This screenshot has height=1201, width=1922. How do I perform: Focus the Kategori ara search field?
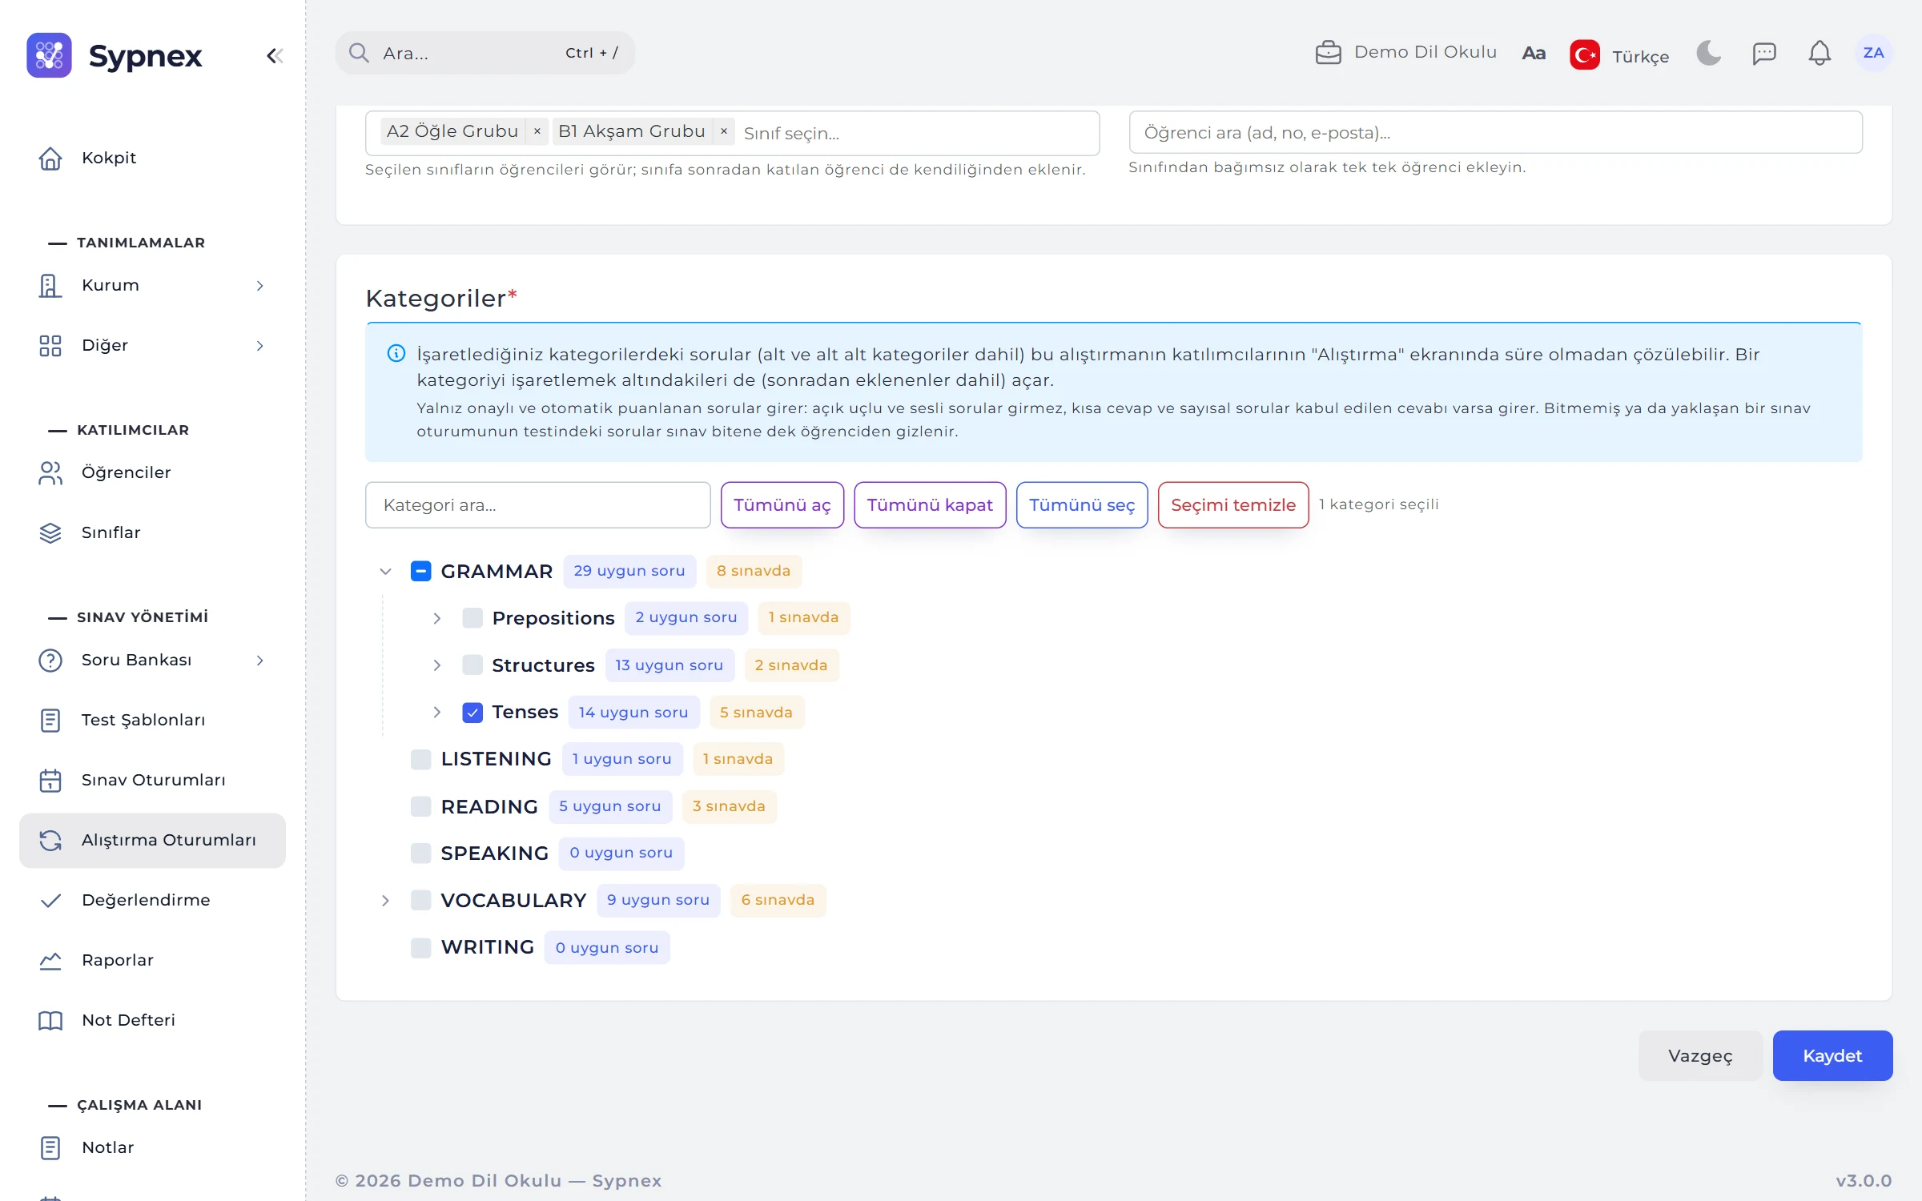[537, 504]
